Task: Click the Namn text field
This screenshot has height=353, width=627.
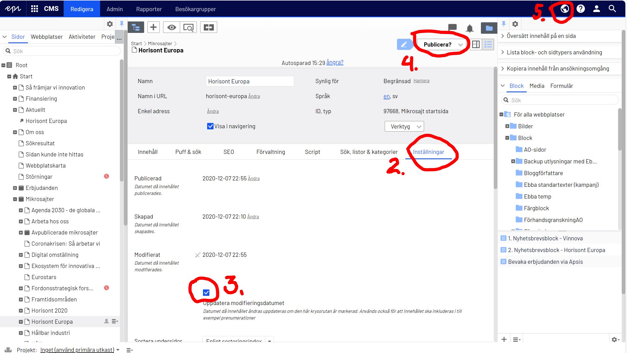Action: pyautogui.click(x=250, y=81)
